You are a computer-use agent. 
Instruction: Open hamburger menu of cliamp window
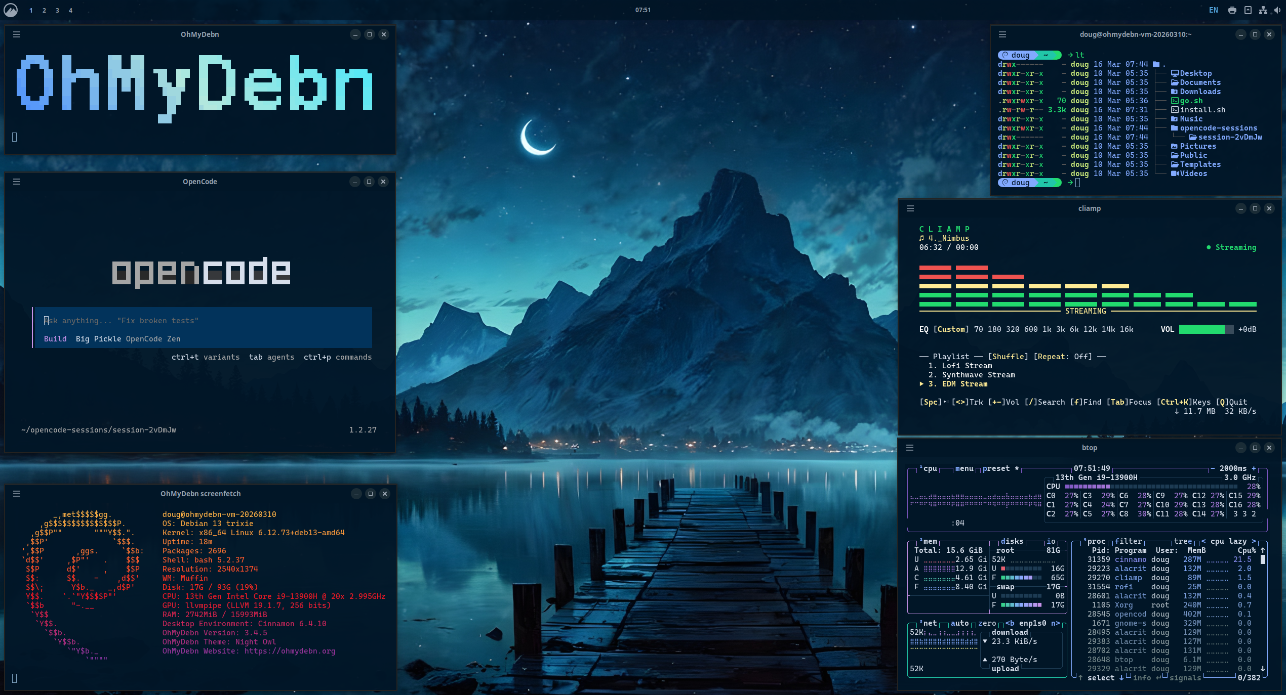(910, 208)
